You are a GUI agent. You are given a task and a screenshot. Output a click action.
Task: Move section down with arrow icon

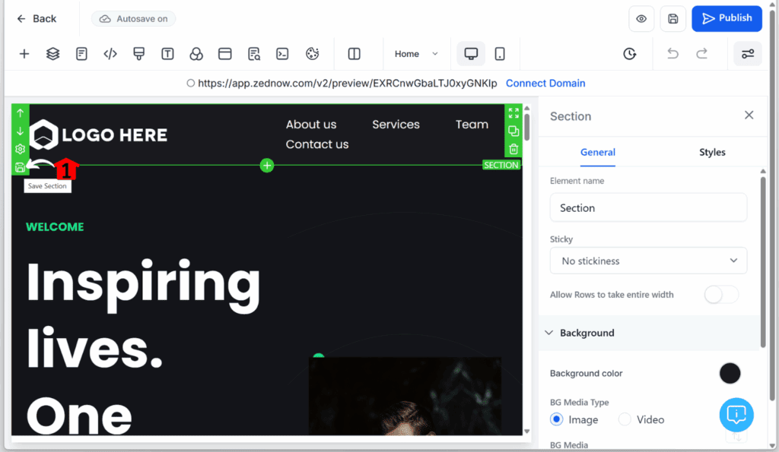coord(20,131)
